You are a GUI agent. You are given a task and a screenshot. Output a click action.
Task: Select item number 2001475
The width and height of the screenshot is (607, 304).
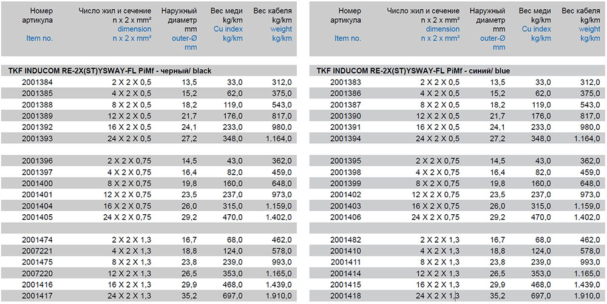pos(37,262)
